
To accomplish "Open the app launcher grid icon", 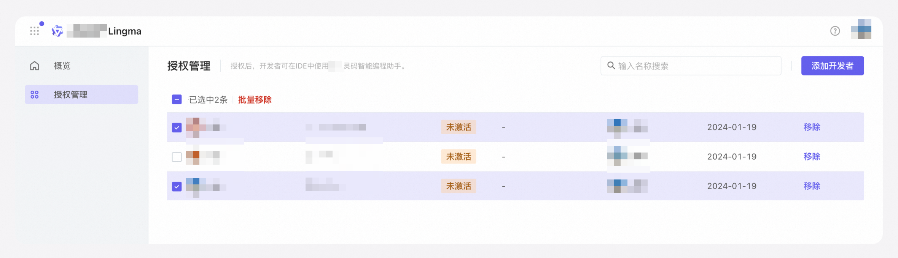I will coord(35,31).
